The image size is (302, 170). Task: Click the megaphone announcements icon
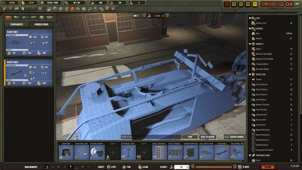(x=17, y=9)
